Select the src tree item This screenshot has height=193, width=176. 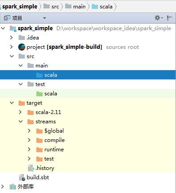31,56
